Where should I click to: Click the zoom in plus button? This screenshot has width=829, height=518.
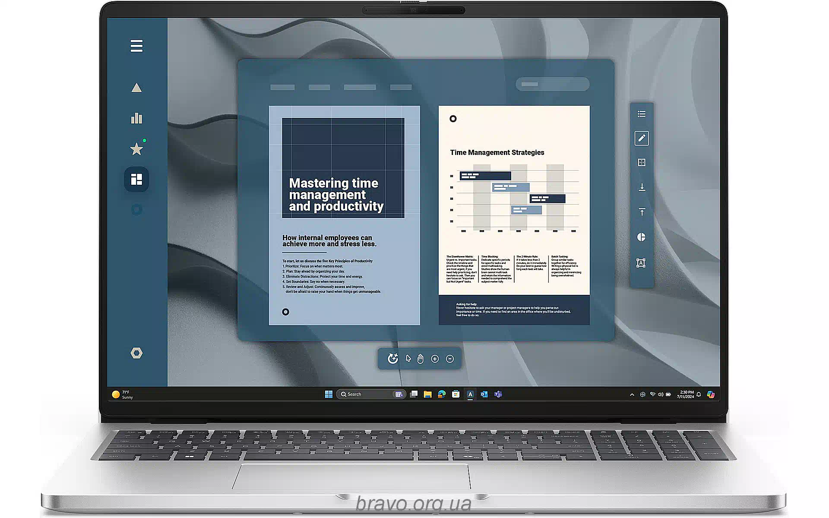435,359
